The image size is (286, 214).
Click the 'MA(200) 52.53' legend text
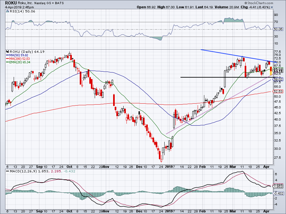point(19,59)
